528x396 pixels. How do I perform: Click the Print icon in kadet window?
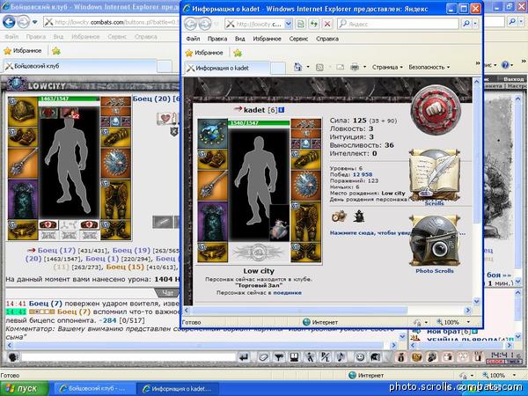pyautogui.click(x=355, y=68)
